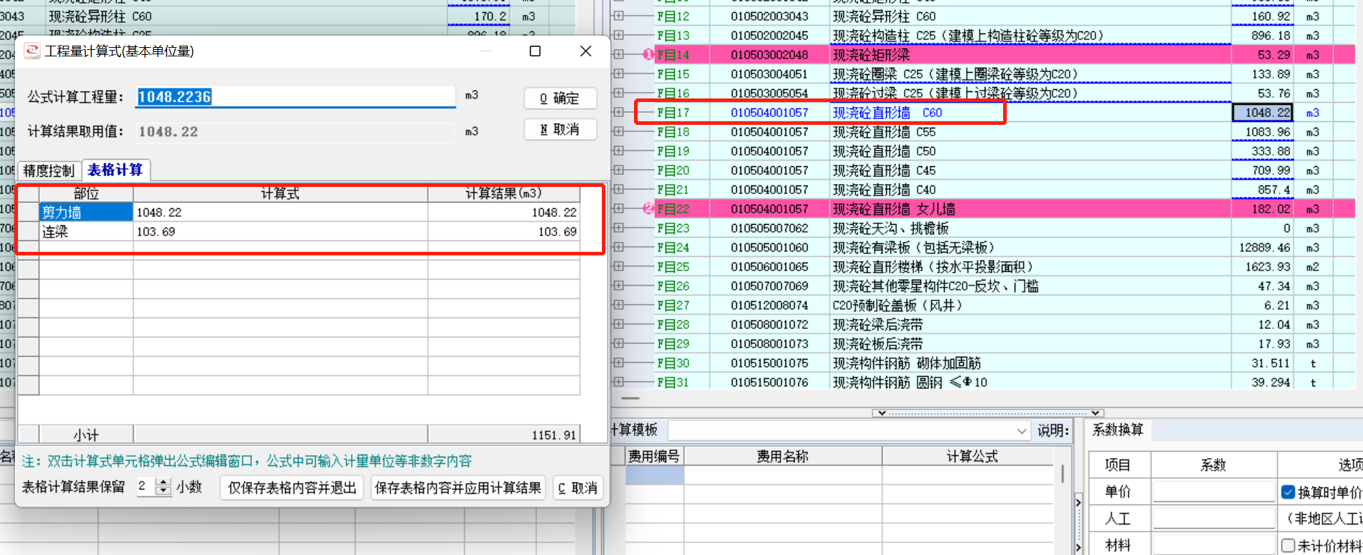Image resolution: width=1363 pixels, height=555 pixels.
Task: Click 仅保存表格内容并退出 button
Action: (x=292, y=488)
